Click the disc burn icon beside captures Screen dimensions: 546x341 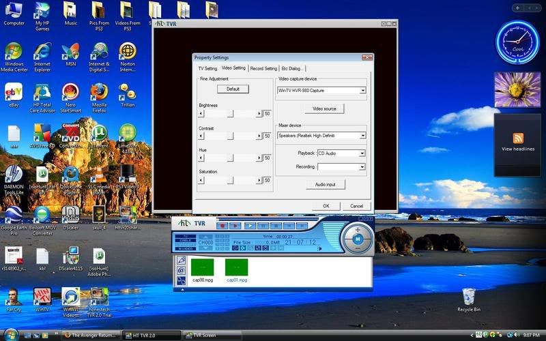click(181, 281)
